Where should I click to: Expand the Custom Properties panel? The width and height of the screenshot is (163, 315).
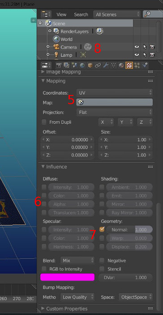click(64, 308)
